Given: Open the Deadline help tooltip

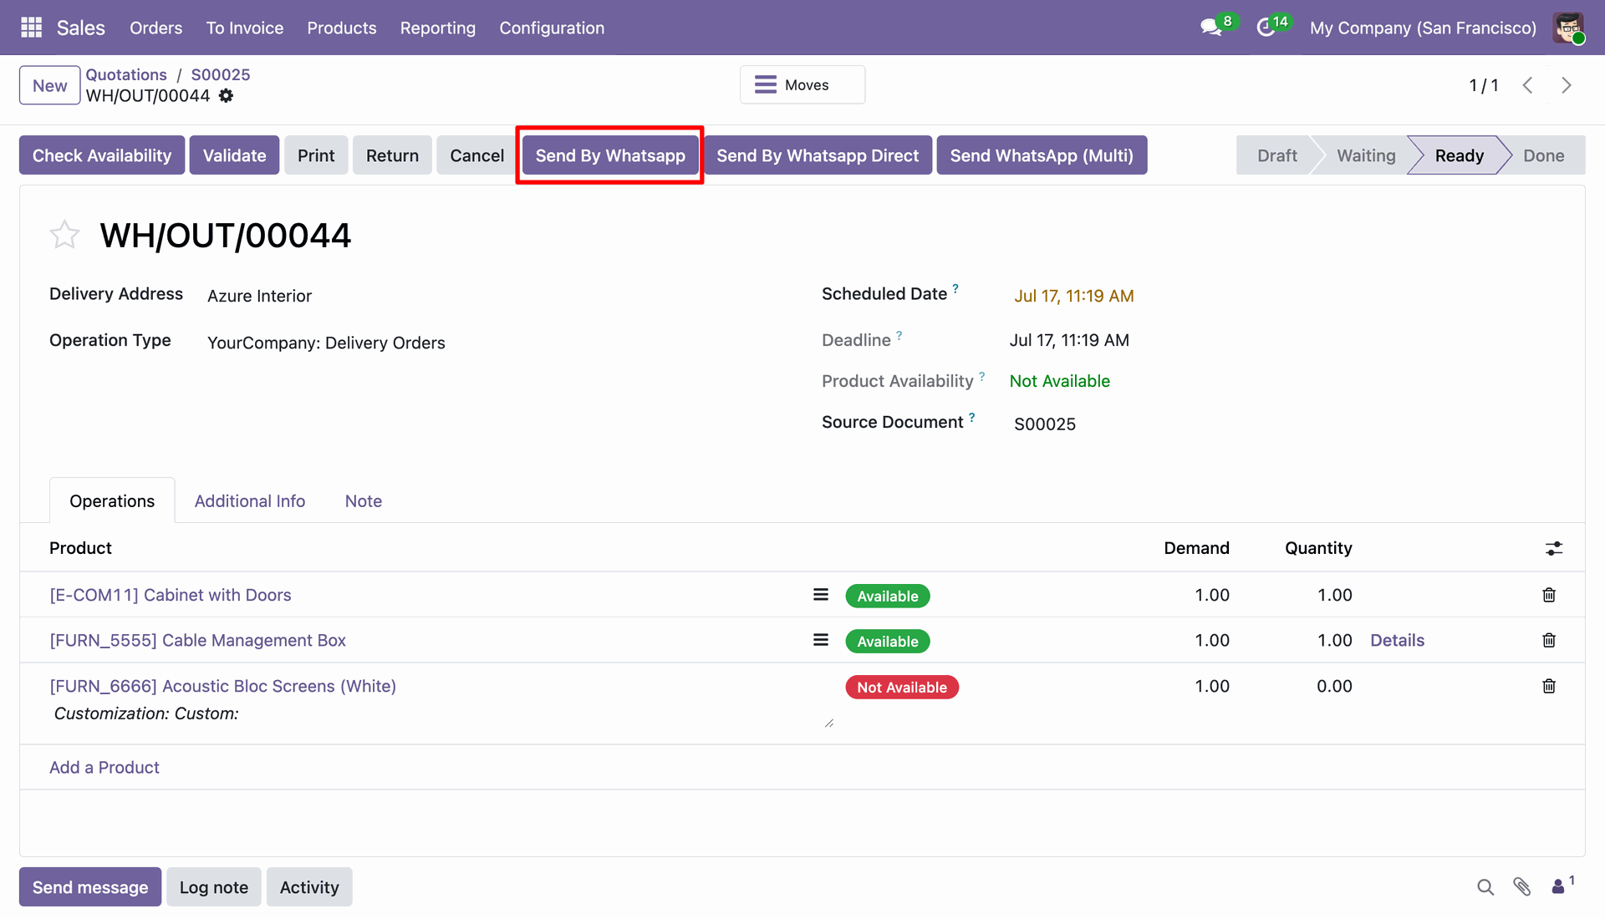Looking at the screenshot, I should [899, 335].
